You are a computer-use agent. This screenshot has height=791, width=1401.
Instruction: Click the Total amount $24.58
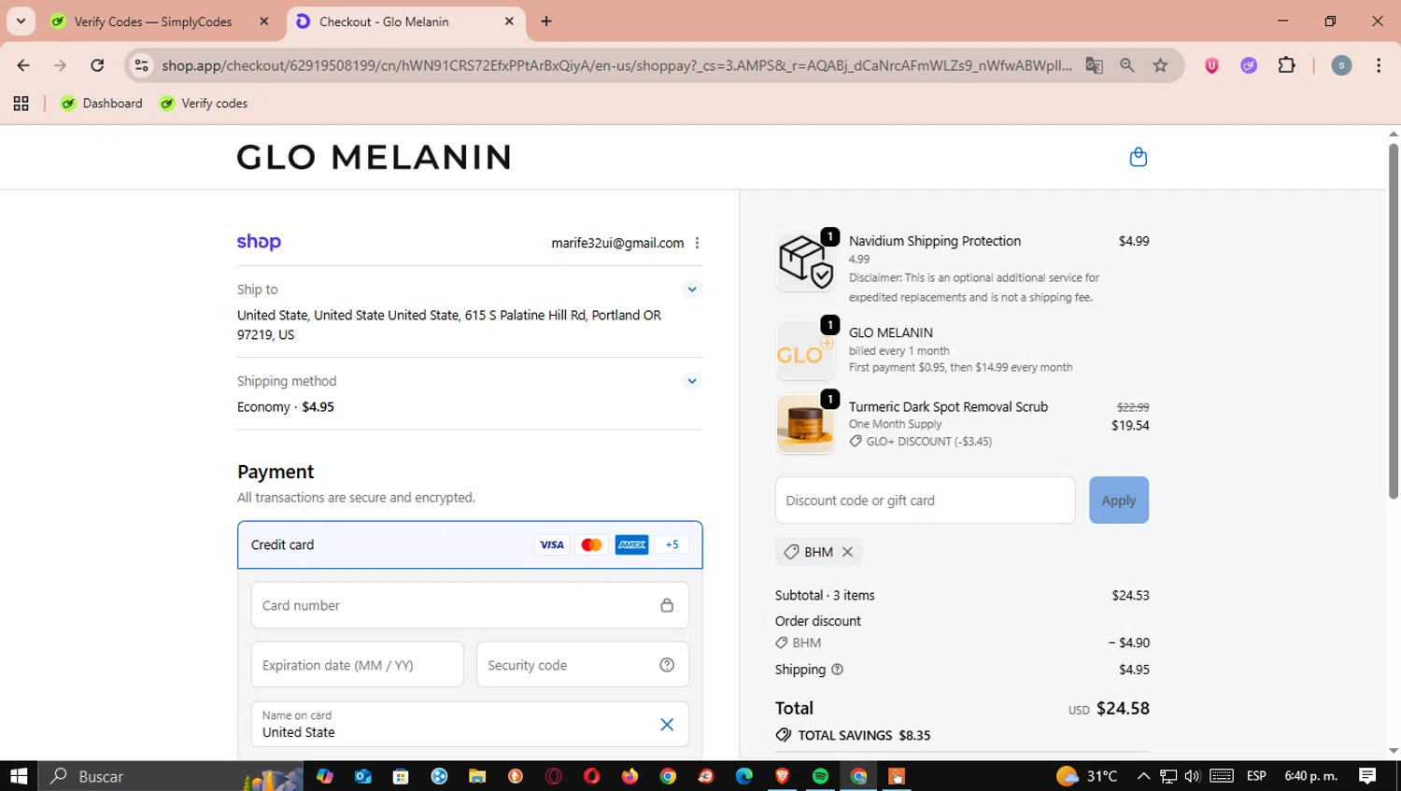click(1123, 709)
